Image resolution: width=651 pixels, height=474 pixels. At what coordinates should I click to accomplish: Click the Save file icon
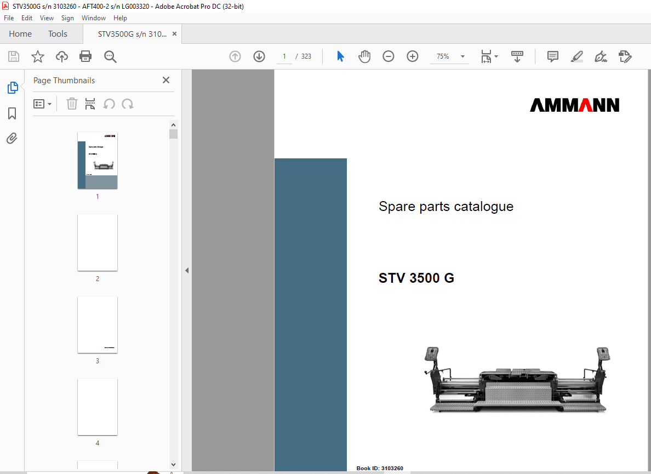(14, 56)
